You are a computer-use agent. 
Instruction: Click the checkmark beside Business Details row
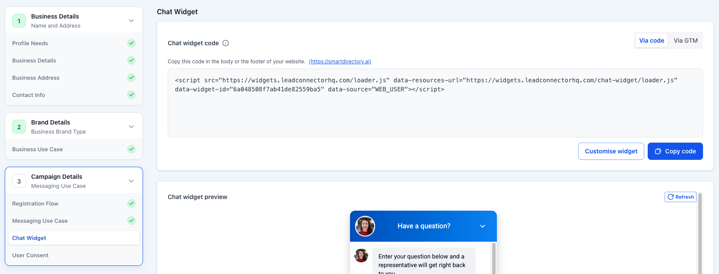point(131,60)
